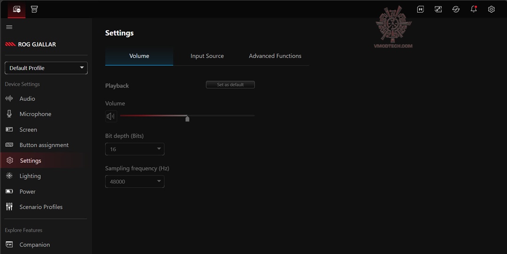Switch to the Input Source tab
The image size is (507, 254).
click(207, 56)
